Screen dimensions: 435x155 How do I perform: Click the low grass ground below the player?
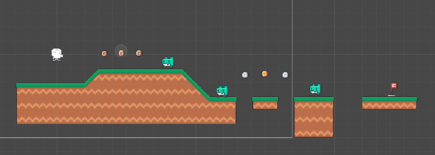tap(50, 85)
